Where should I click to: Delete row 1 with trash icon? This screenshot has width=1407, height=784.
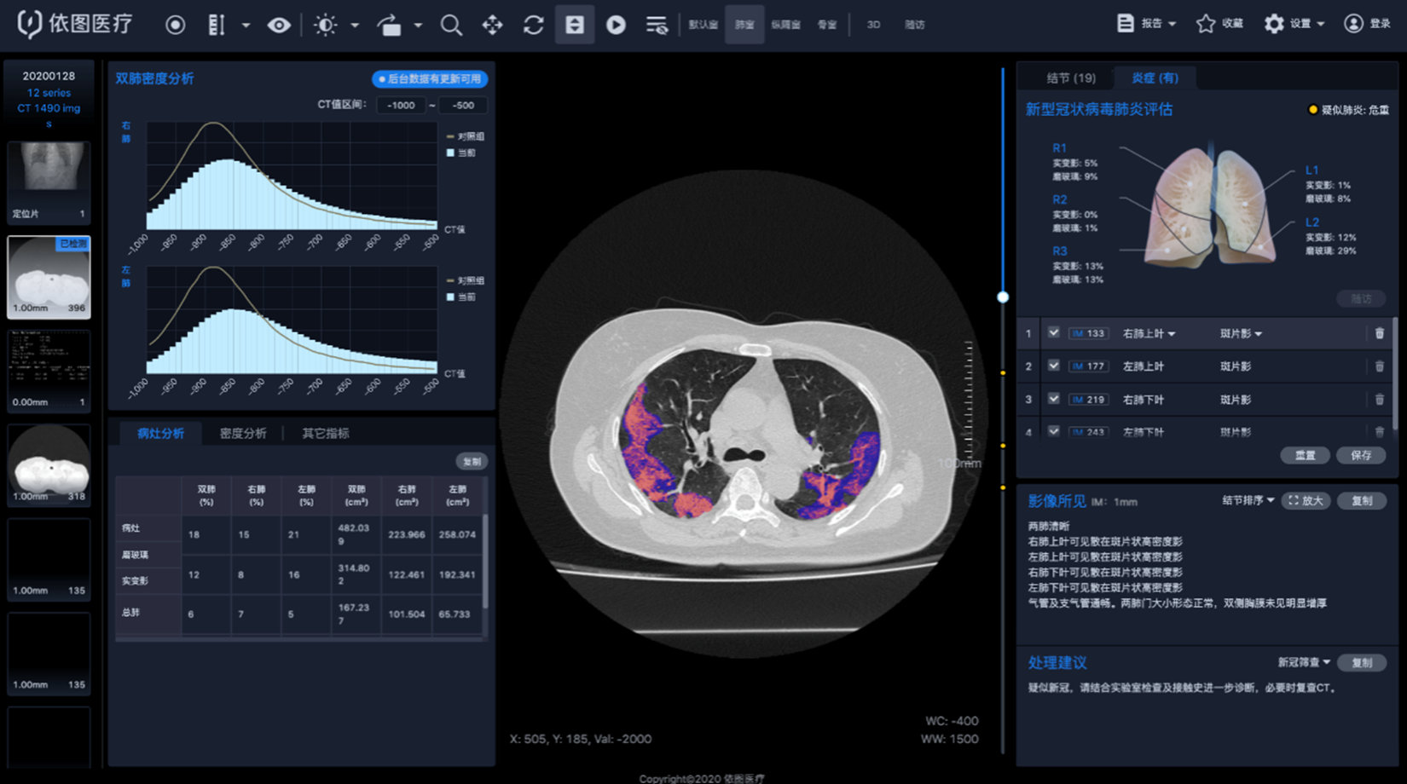click(x=1380, y=333)
